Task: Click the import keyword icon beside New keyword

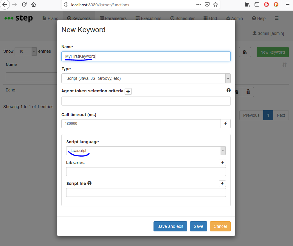Action: [245, 52]
